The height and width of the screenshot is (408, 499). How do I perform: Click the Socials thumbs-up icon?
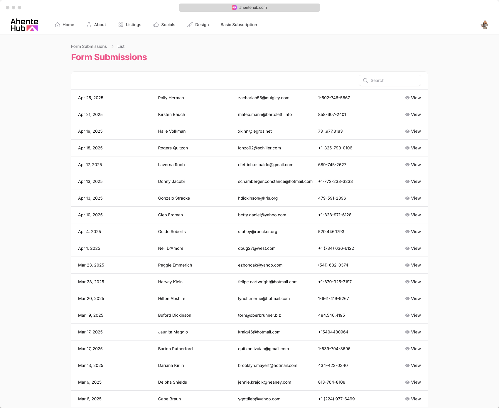click(156, 25)
